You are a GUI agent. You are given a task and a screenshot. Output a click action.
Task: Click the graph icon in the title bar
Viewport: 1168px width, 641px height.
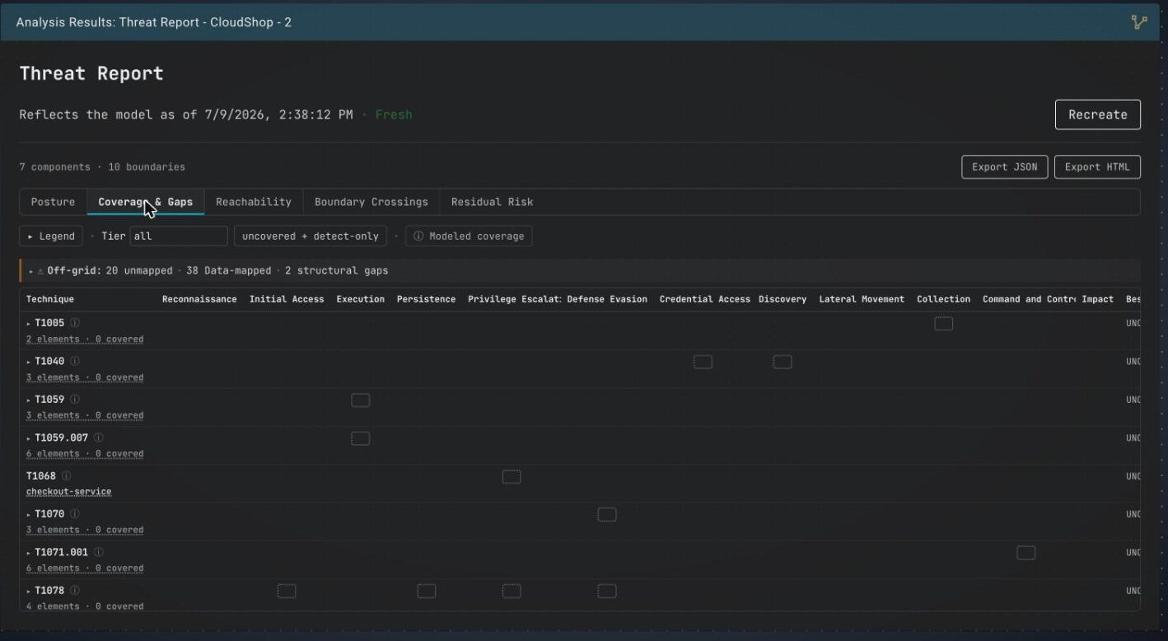(x=1139, y=22)
